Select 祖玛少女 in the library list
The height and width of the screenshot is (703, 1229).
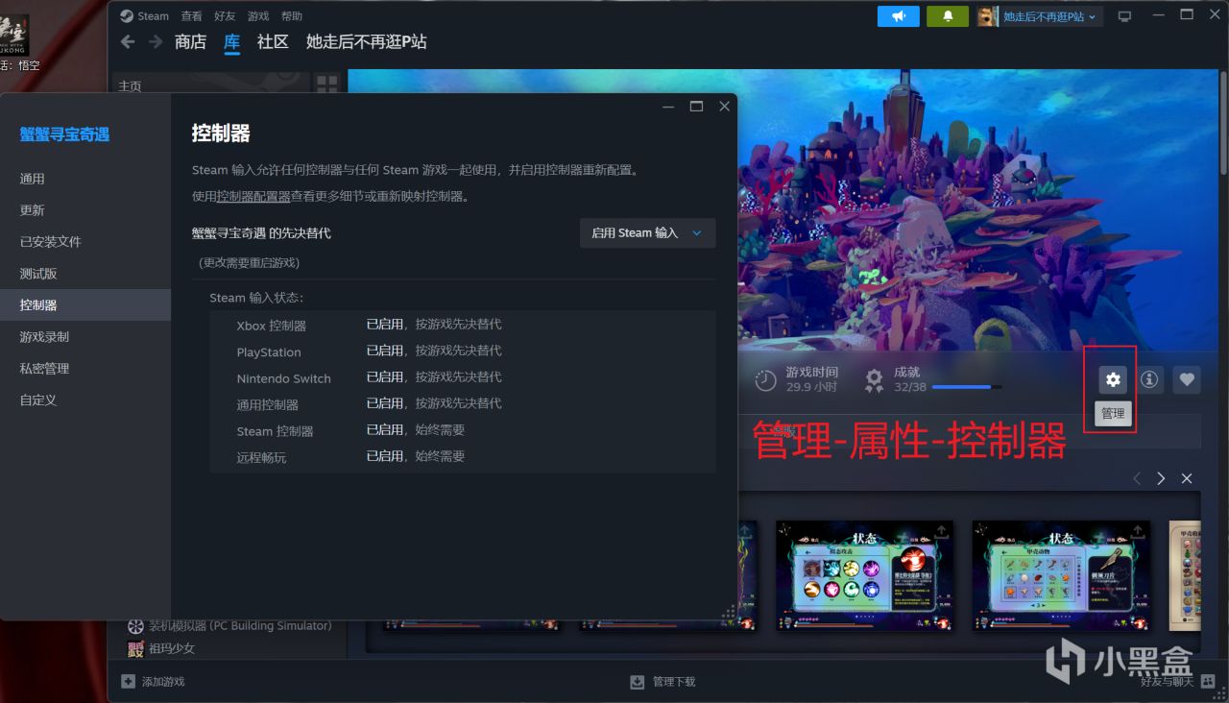coord(172,648)
